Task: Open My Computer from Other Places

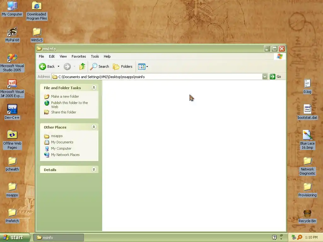Action: click(x=61, y=148)
